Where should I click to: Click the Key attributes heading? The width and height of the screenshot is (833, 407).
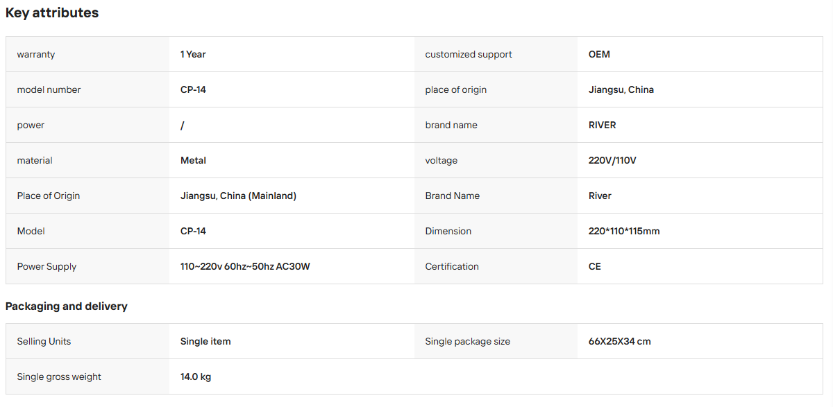52,12
